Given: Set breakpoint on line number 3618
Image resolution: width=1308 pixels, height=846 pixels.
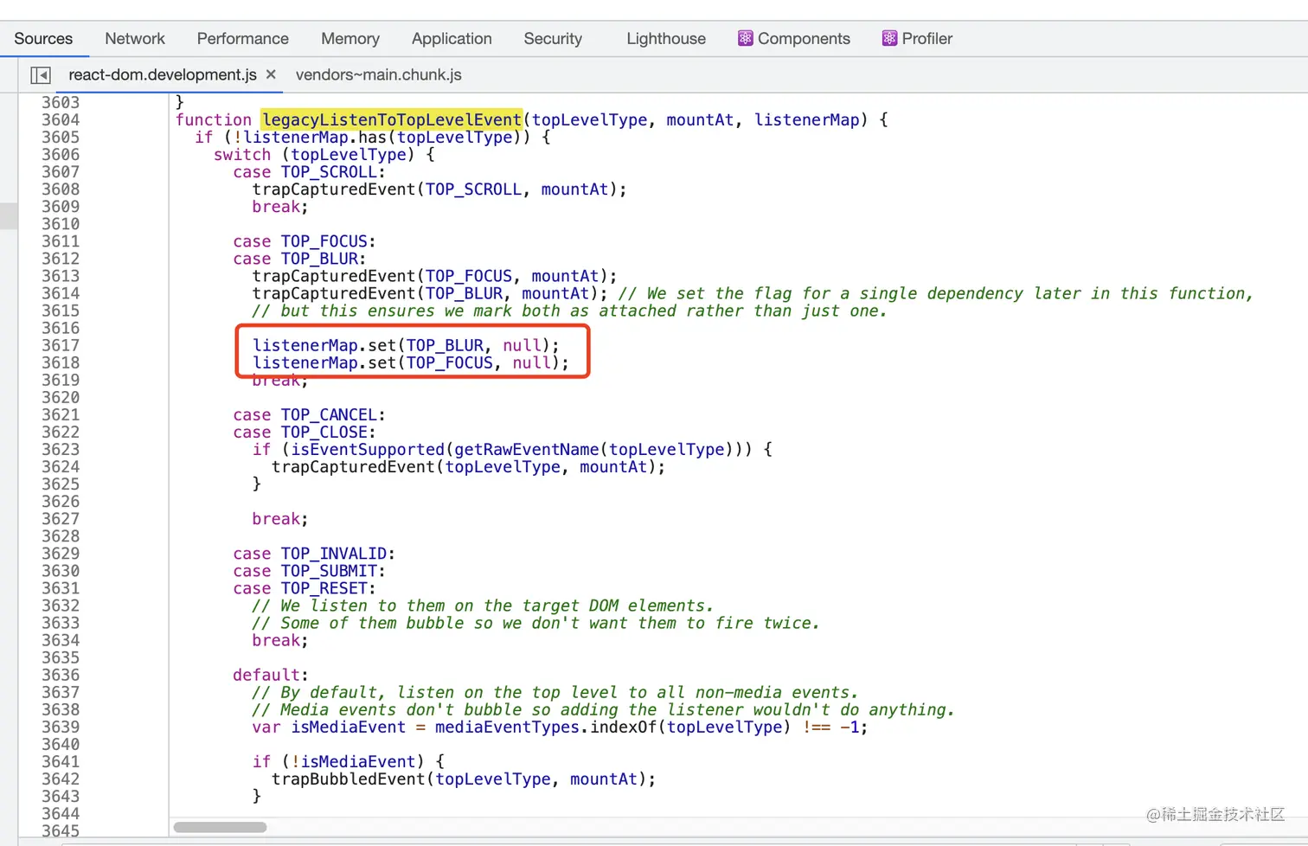Looking at the screenshot, I should pos(61,362).
